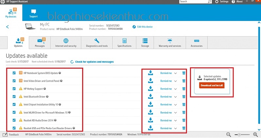Click Remind me for the BIOS Update

(x=166, y=73)
